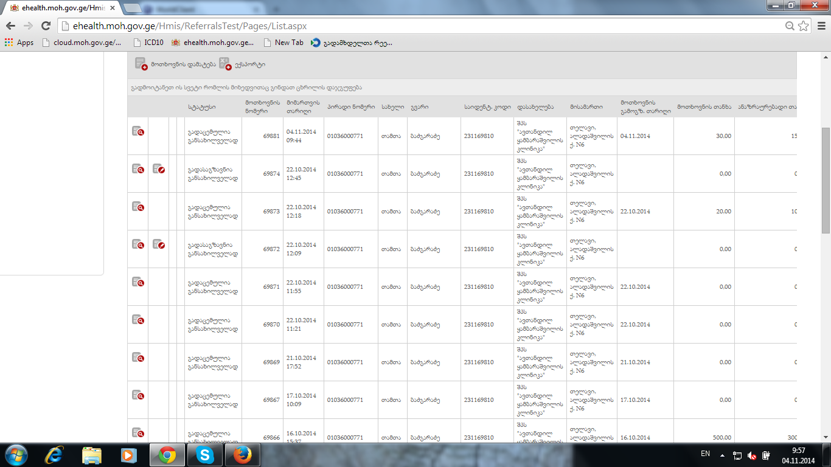The width and height of the screenshot is (831, 467).
Task: Click the add request icon in toolbar
Action: [141, 64]
